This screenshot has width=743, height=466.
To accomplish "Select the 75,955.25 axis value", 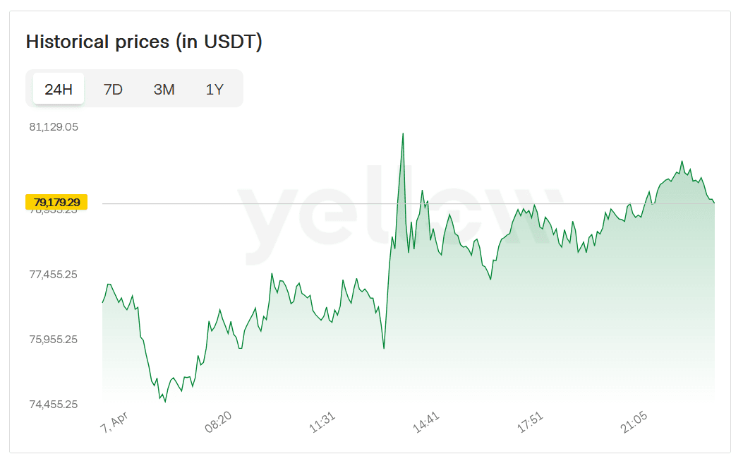I will (x=54, y=338).
